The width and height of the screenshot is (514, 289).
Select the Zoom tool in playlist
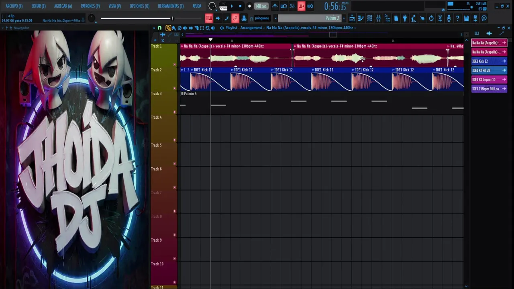(208, 28)
